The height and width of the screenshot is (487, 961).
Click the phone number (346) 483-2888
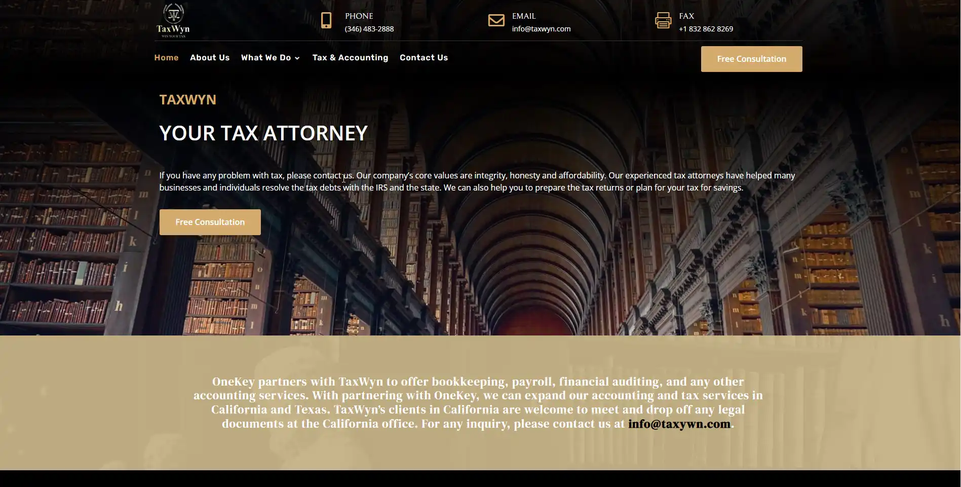[x=369, y=29]
